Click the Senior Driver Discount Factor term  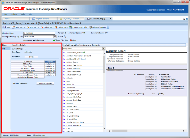28,77
